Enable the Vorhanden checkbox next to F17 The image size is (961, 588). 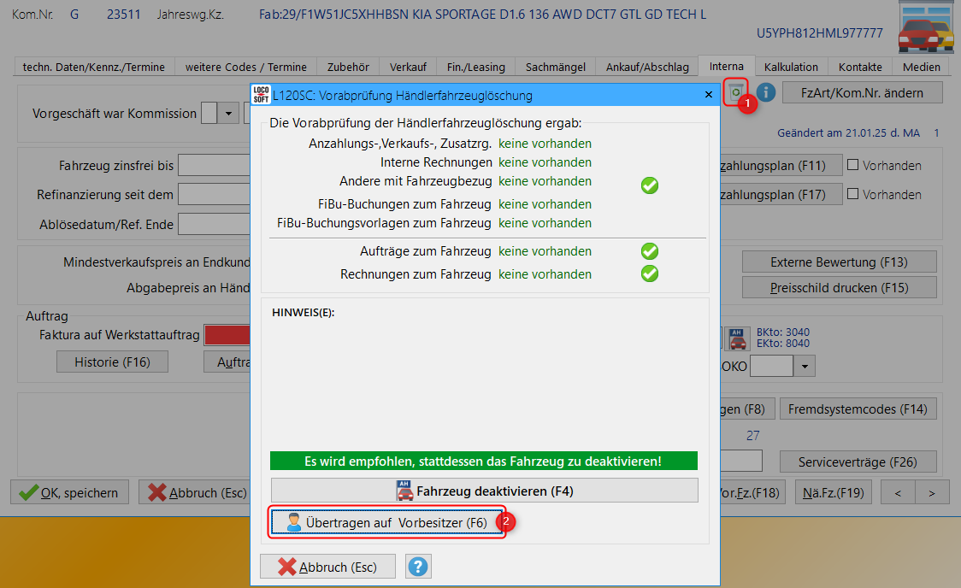[x=852, y=194]
